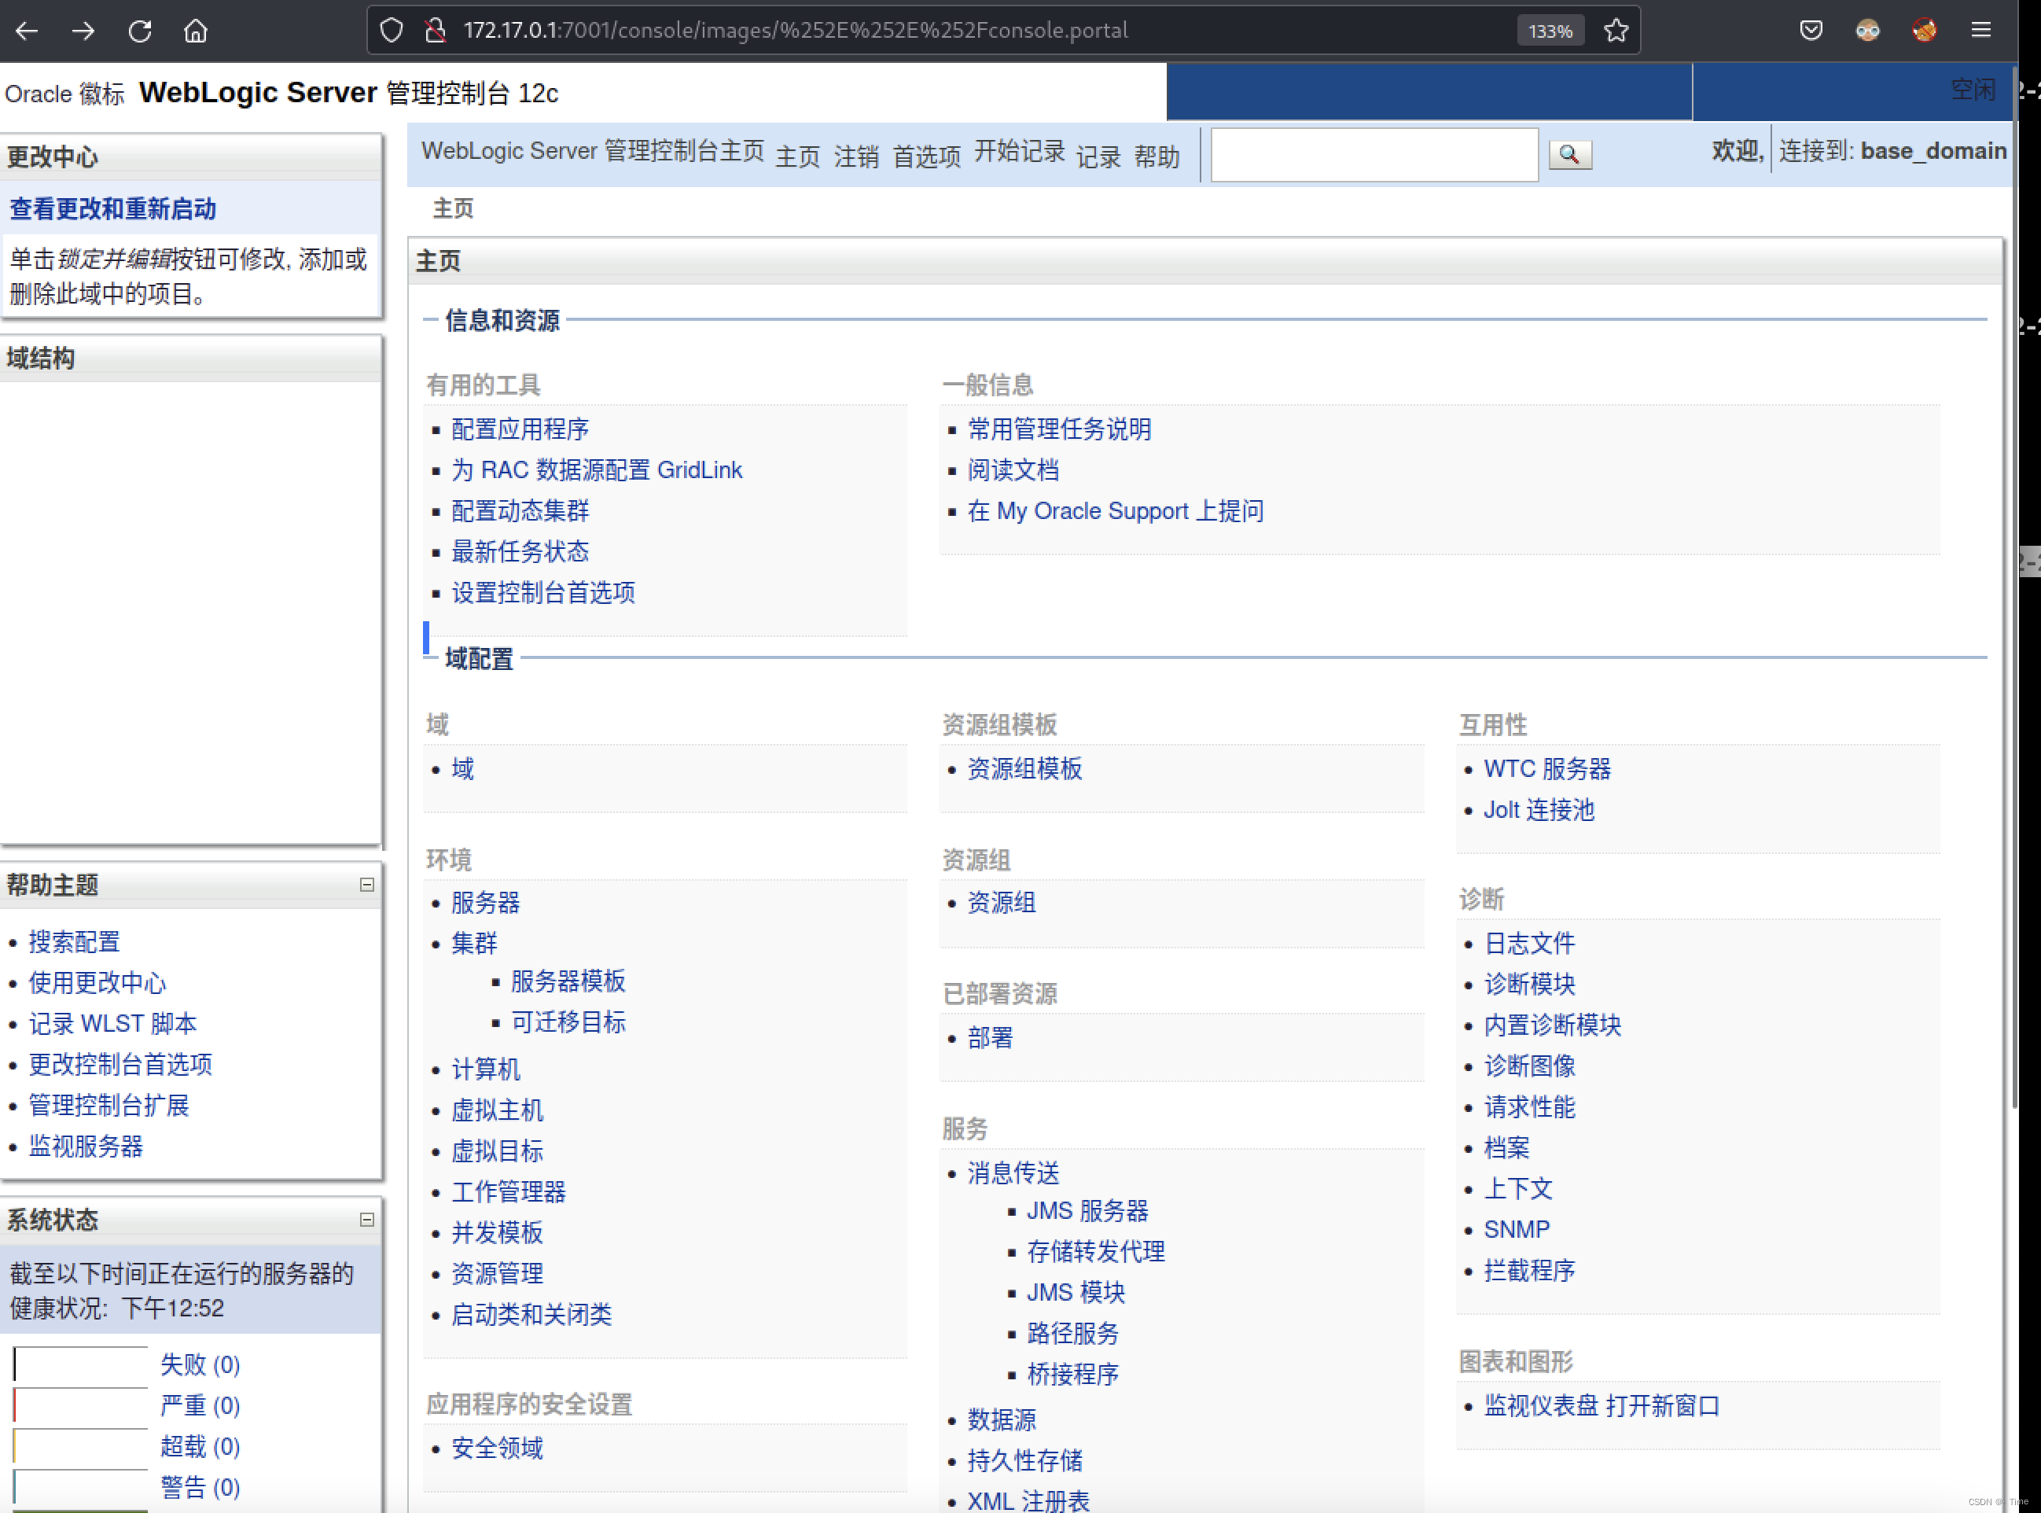Click the browser reload icon
Screen dimensions: 2041x1513
click(x=139, y=30)
